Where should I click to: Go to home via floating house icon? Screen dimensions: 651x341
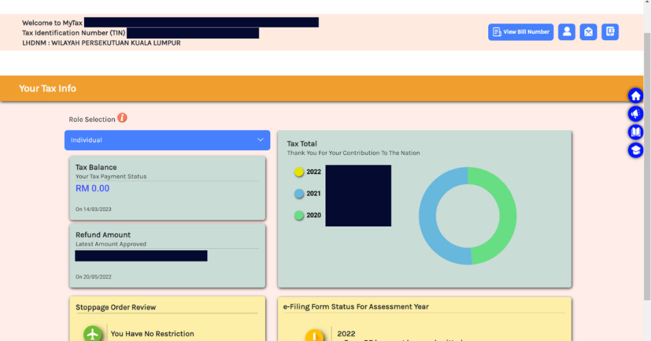click(x=635, y=96)
